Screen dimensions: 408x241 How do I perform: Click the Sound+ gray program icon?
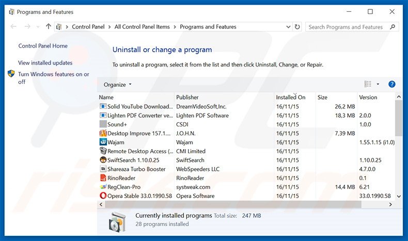coord(103,124)
